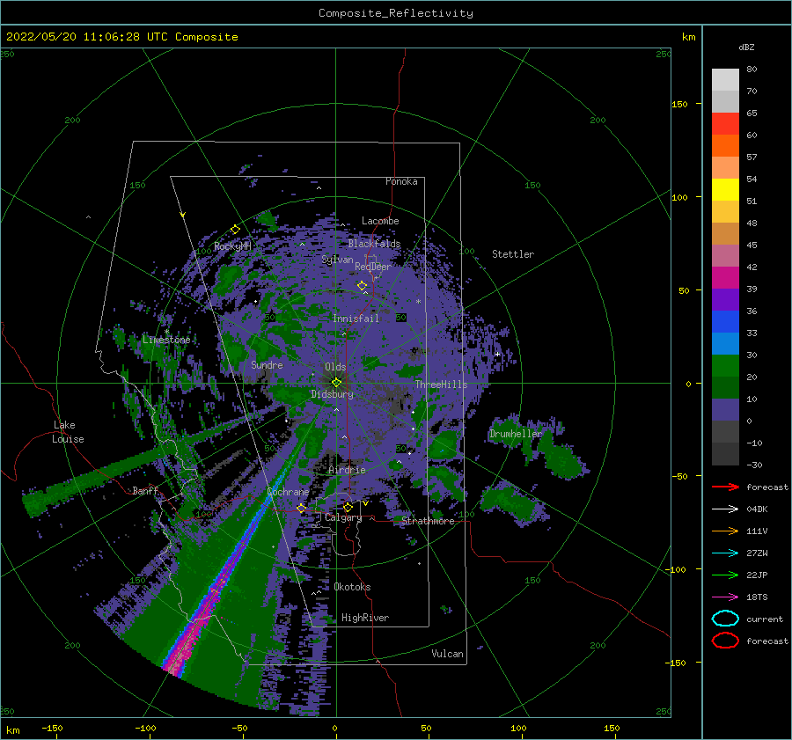Click the magenta 42 dBZ color swatch
This screenshot has height=740, width=792.
tap(725, 277)
